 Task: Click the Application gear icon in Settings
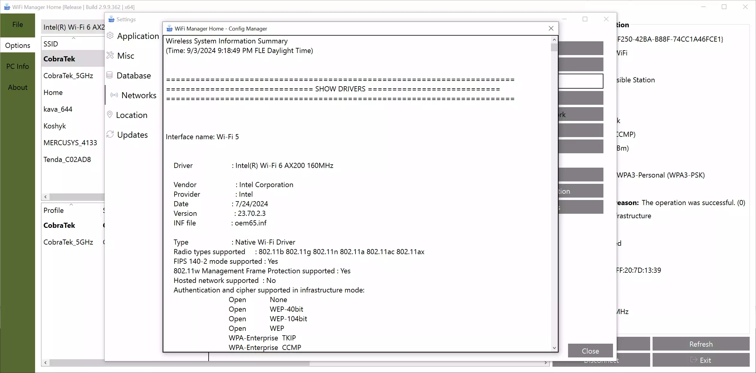[110, 36]
